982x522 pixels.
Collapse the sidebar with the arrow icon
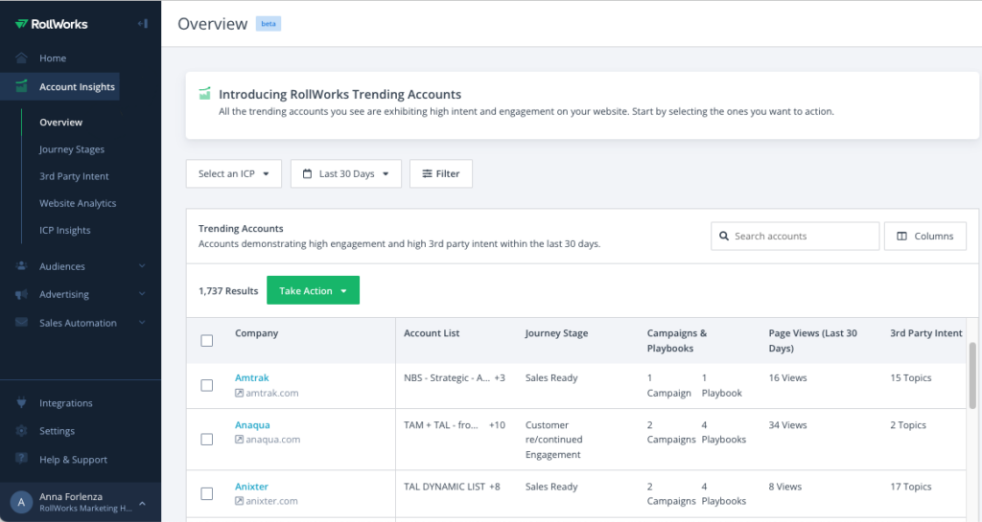tap(143, 24)
